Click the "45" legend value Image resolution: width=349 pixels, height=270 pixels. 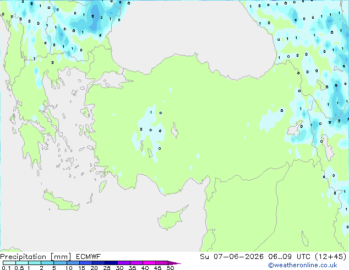point(157,268)
